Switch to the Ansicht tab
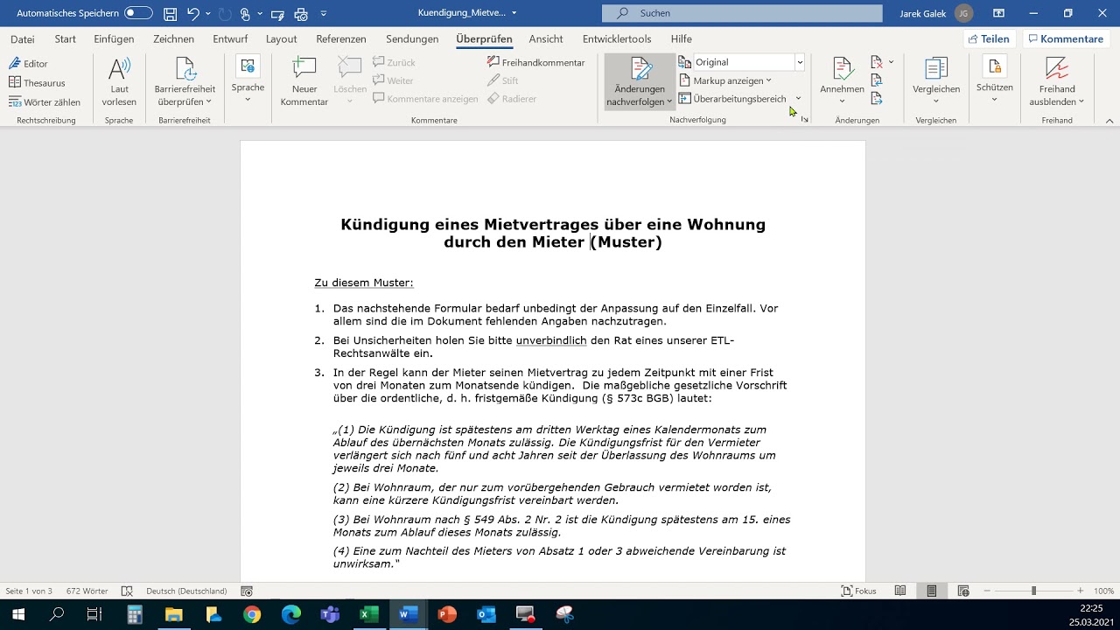This screenshot has width=1120, height=630. tap(546, 39)
